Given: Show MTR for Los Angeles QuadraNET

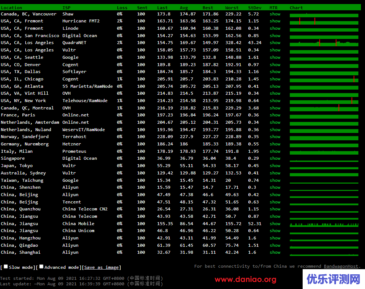Looking at the screenshot, I should (275, 43).
